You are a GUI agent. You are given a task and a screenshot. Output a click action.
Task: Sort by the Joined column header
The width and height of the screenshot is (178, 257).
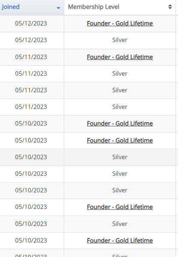pyautogui.click(x=10, y=7)
